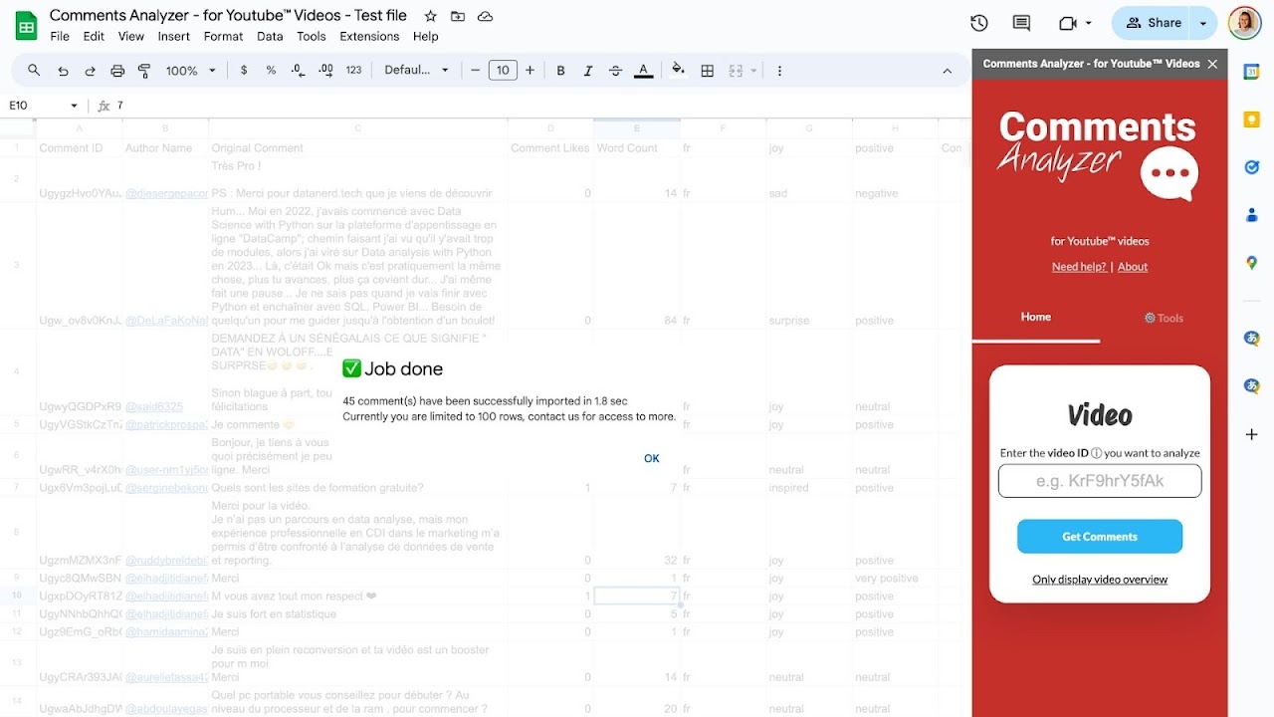The width and height of the screenshot is (1274, 717).
Task: Select the Home tab in sidebar
Action: pyautogui.click(x=1036, y=318)
